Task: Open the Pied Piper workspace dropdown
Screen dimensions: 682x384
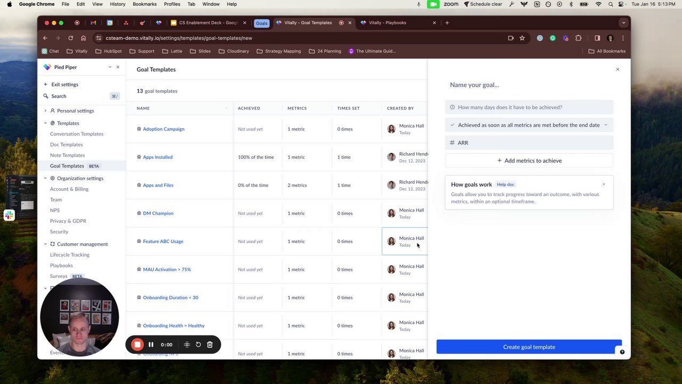Action: coord(110,67)
